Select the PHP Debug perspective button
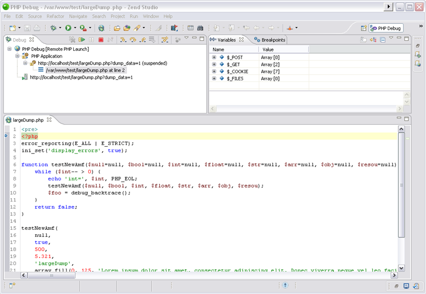Viewport: 426px width, 294px height. click(386, 28)
